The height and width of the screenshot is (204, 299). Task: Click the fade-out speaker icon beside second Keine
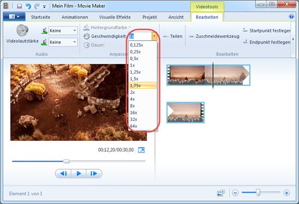pyautogui.click(x=44, y=42)
